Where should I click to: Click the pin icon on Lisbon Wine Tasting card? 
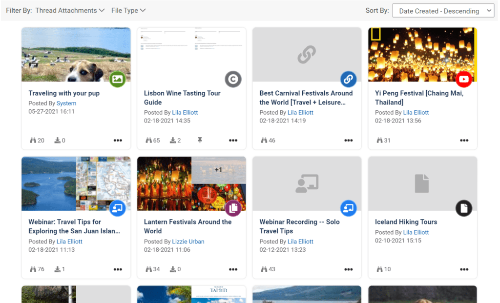(200, 141)
